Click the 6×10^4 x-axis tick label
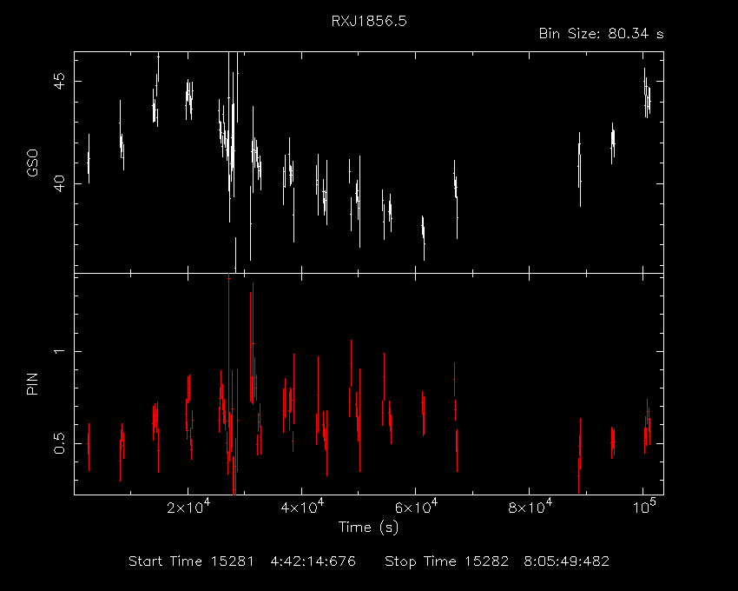The width and height of the screenshot is (738, 591). tap(416, 507)
